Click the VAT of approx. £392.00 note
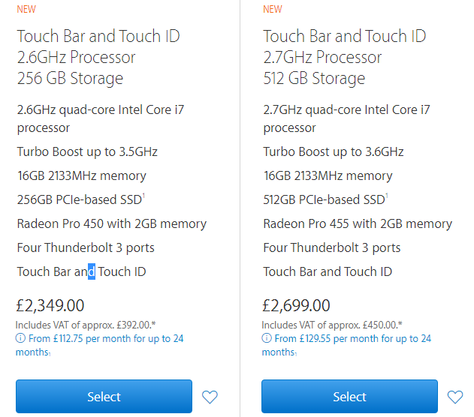This screenshot has width=474, height=417. coord(86,325)
